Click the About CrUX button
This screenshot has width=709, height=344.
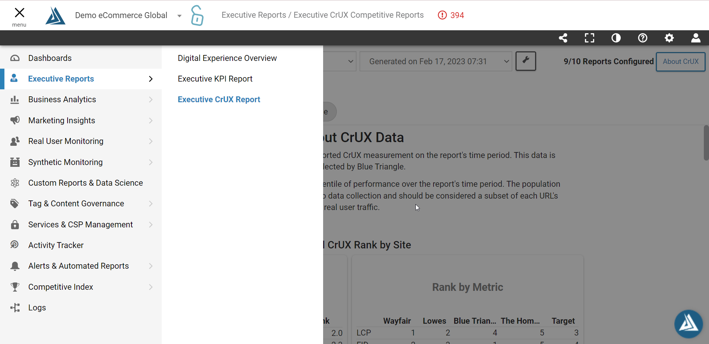coord(681,62)
